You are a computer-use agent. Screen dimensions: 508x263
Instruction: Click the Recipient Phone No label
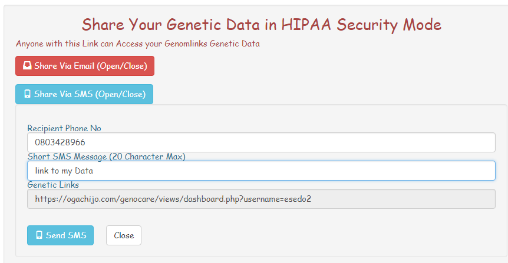(64, 128)
